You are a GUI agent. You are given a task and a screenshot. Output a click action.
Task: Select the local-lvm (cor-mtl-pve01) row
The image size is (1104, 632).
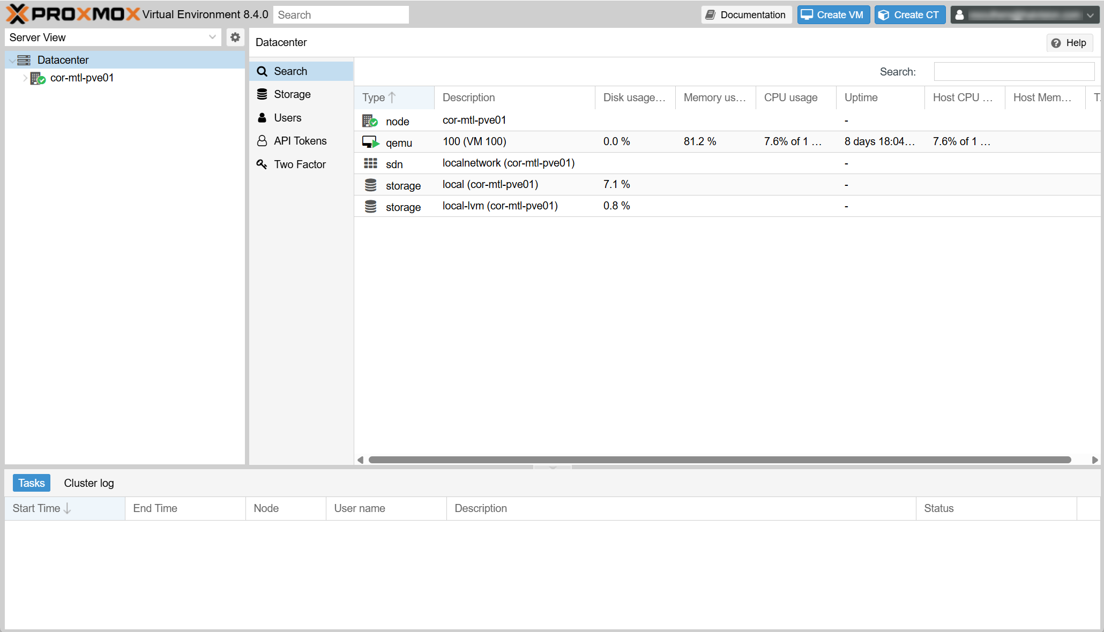point(727,206)
